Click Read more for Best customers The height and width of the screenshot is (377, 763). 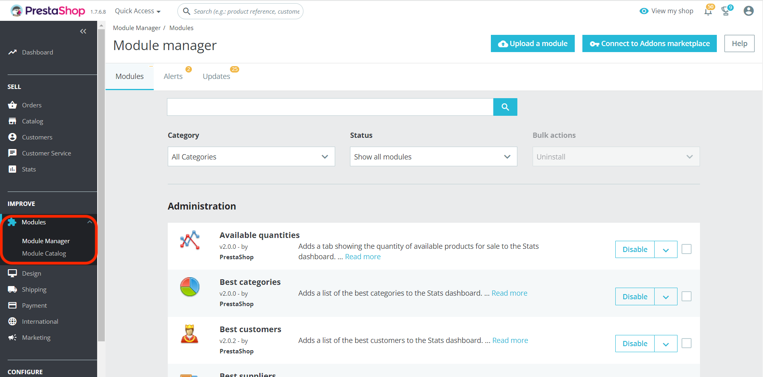click(510, 340)
